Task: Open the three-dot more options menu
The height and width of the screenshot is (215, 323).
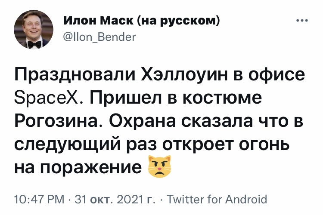Action: coord(302,21)
